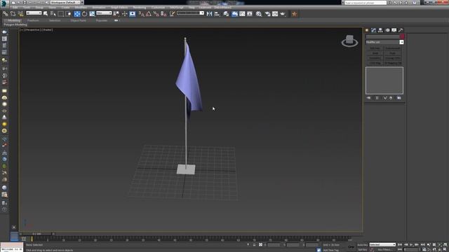This screenshot has width=449, height=252.
Task: Open the application menu button
Action: pyautogui.click(x=4, y=3)
